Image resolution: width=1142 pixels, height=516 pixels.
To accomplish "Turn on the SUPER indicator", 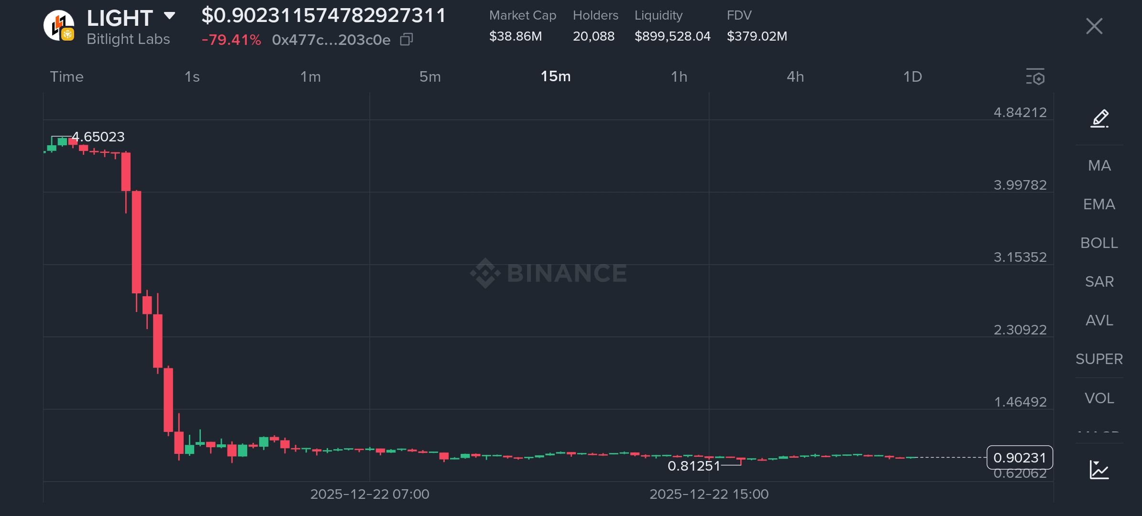I will (1099, 359).
